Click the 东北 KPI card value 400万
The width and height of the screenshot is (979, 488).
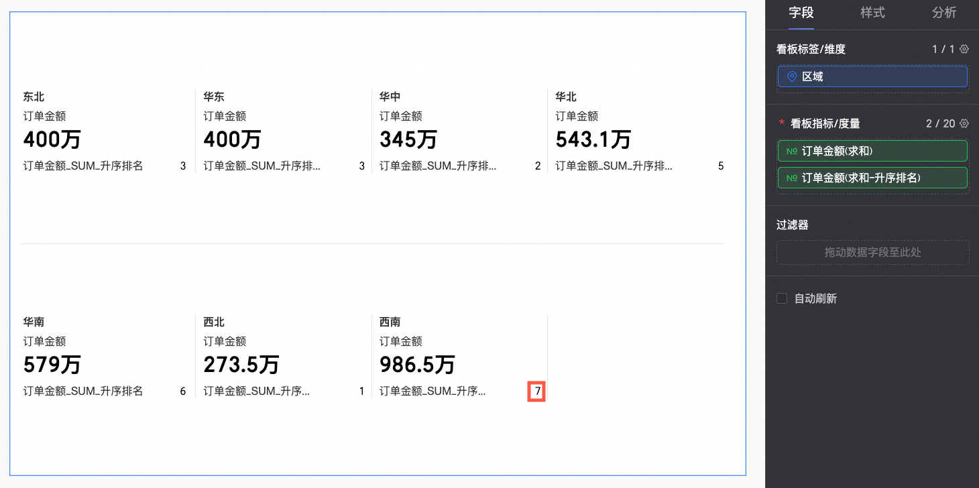pyautogui.click(x=52, y=140)
